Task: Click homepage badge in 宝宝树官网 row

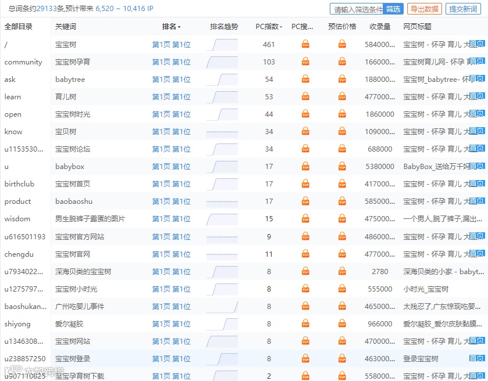Action: pyautogui.click(x=477, y=254)
